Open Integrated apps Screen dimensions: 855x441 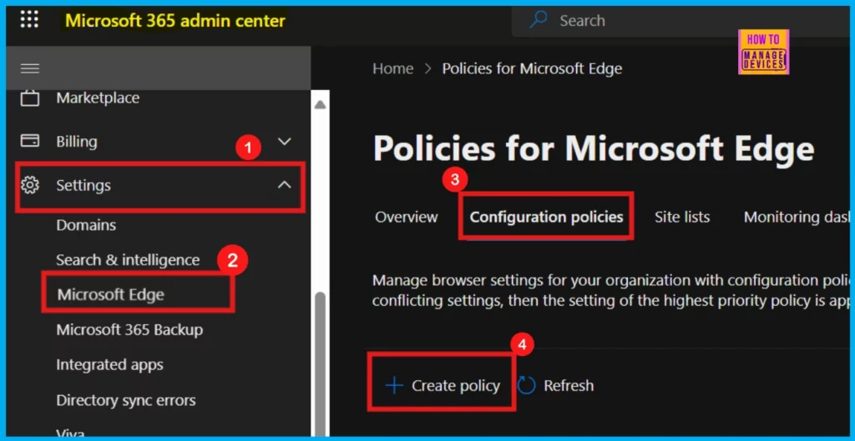109,365
